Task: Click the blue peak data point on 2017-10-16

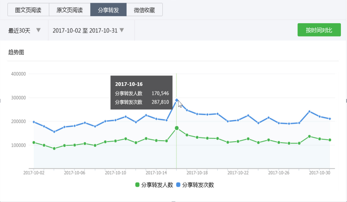Action: pos(177,100)
